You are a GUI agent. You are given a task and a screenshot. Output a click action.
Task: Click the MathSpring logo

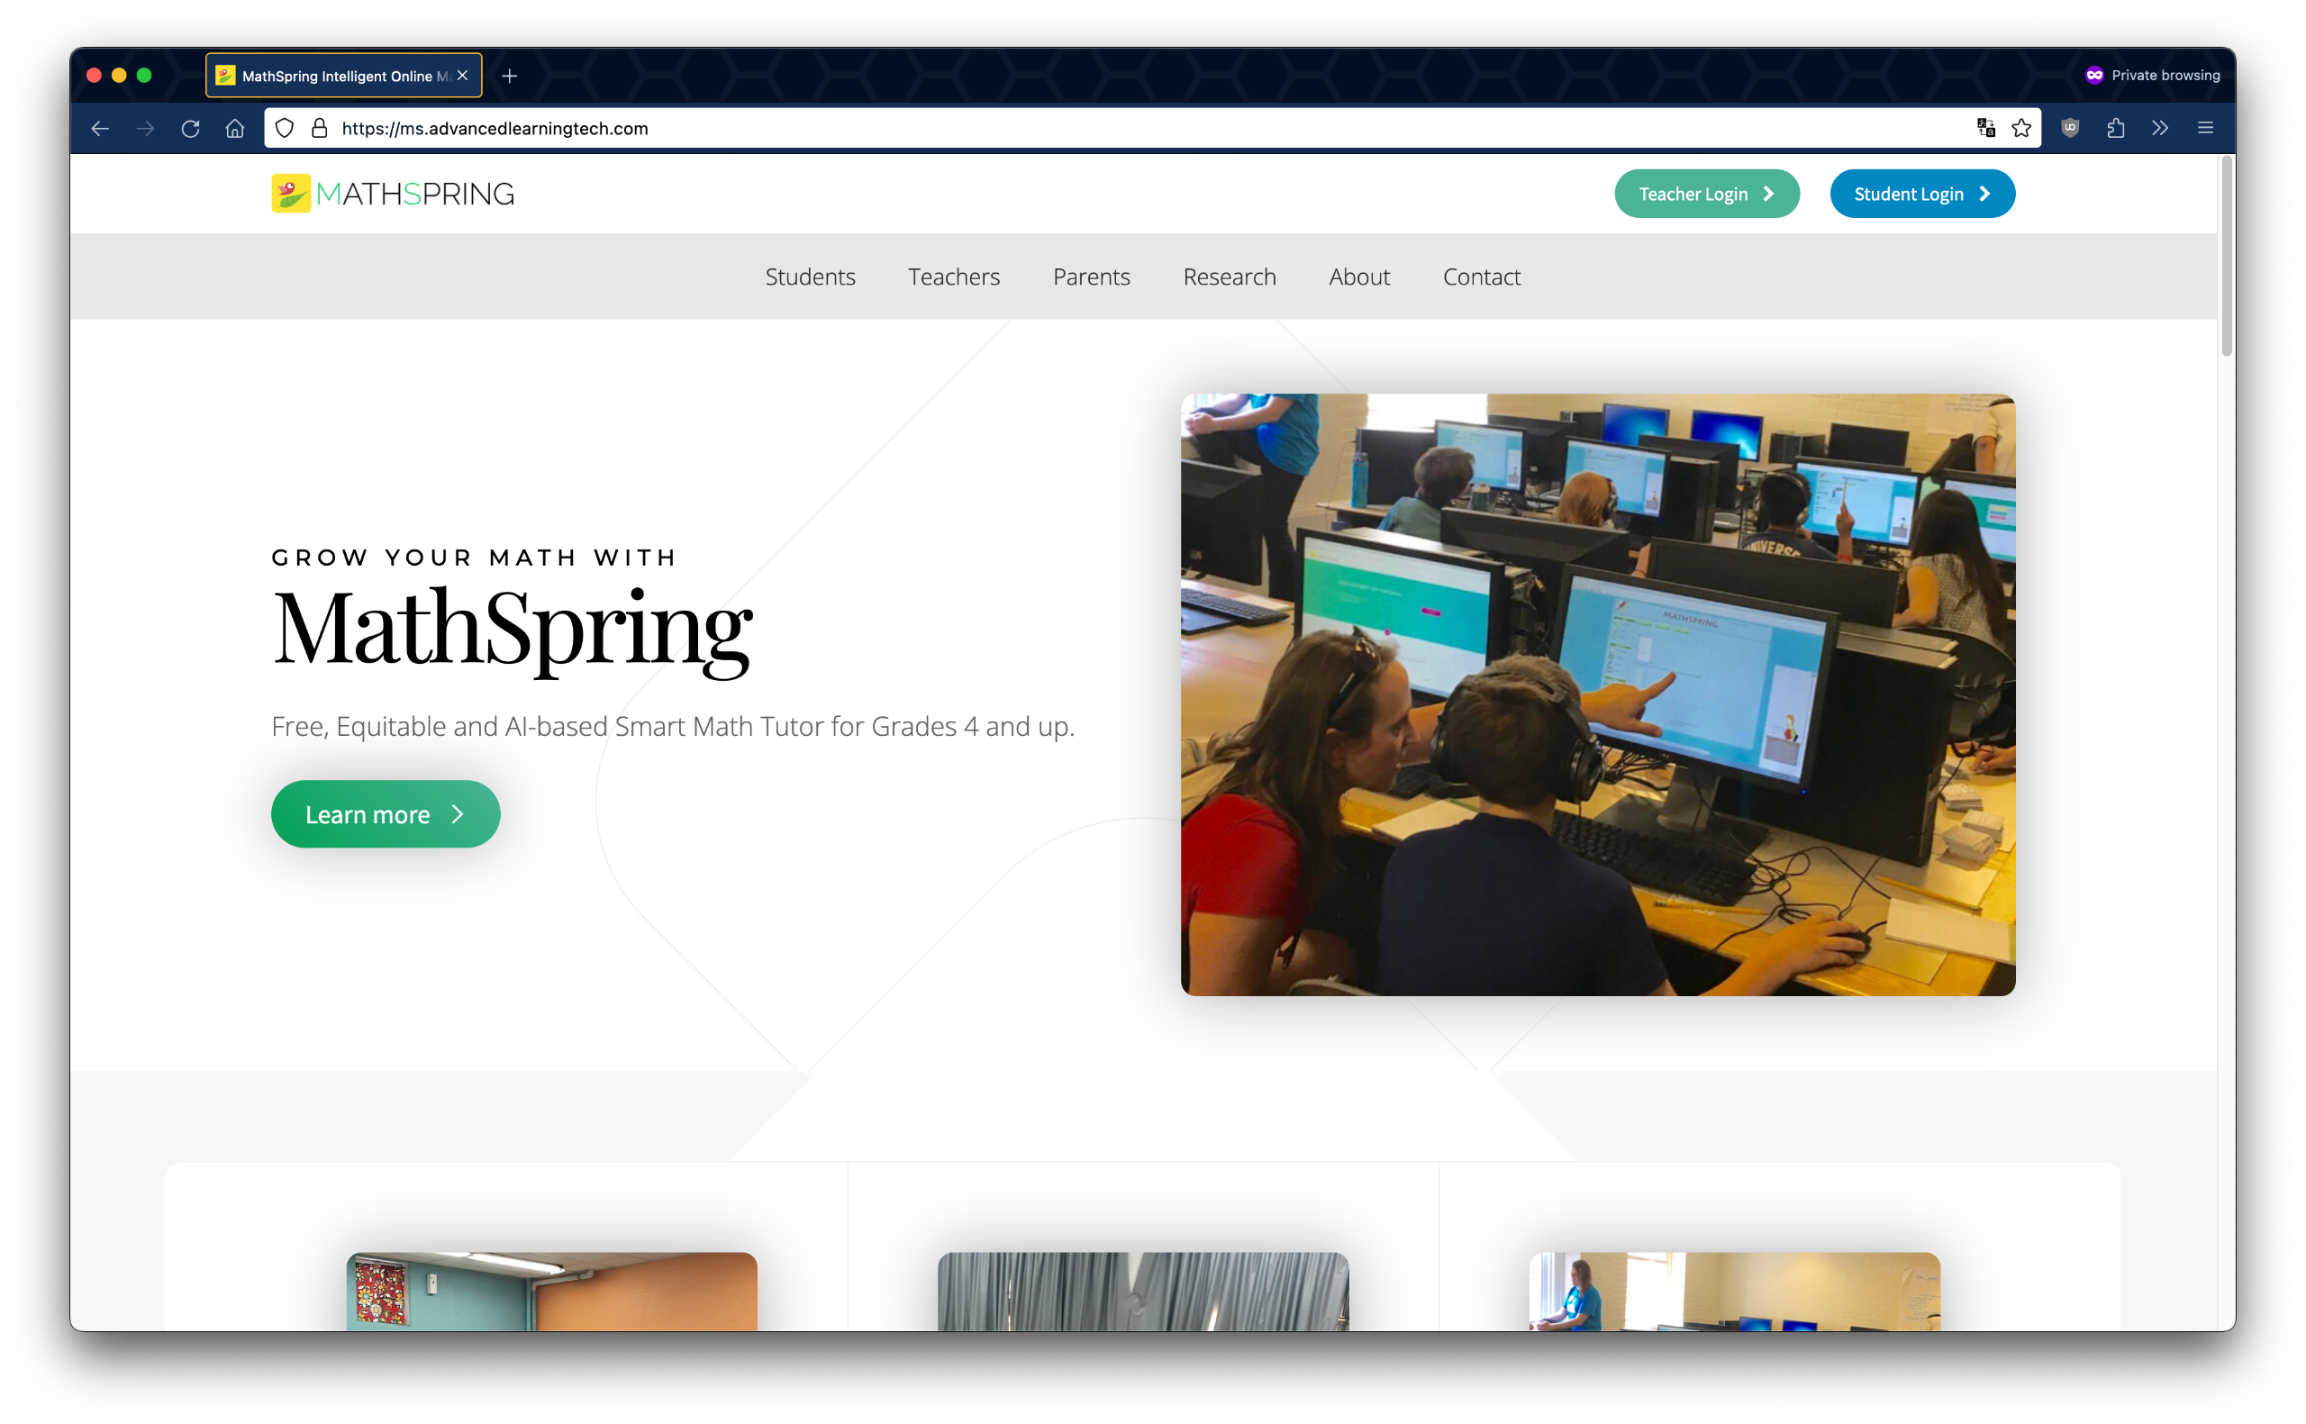pos(393,194)
